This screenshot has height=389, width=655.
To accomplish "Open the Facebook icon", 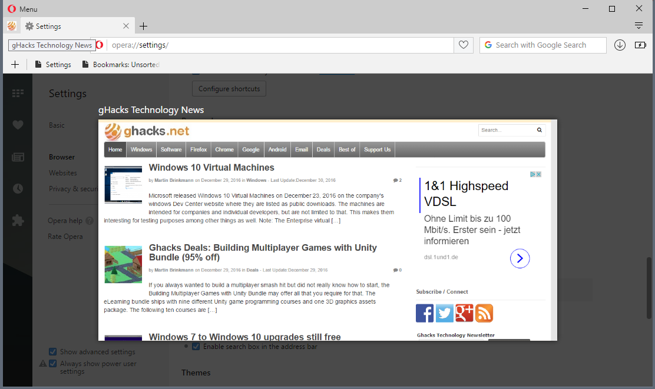I will tap(425, 313).
